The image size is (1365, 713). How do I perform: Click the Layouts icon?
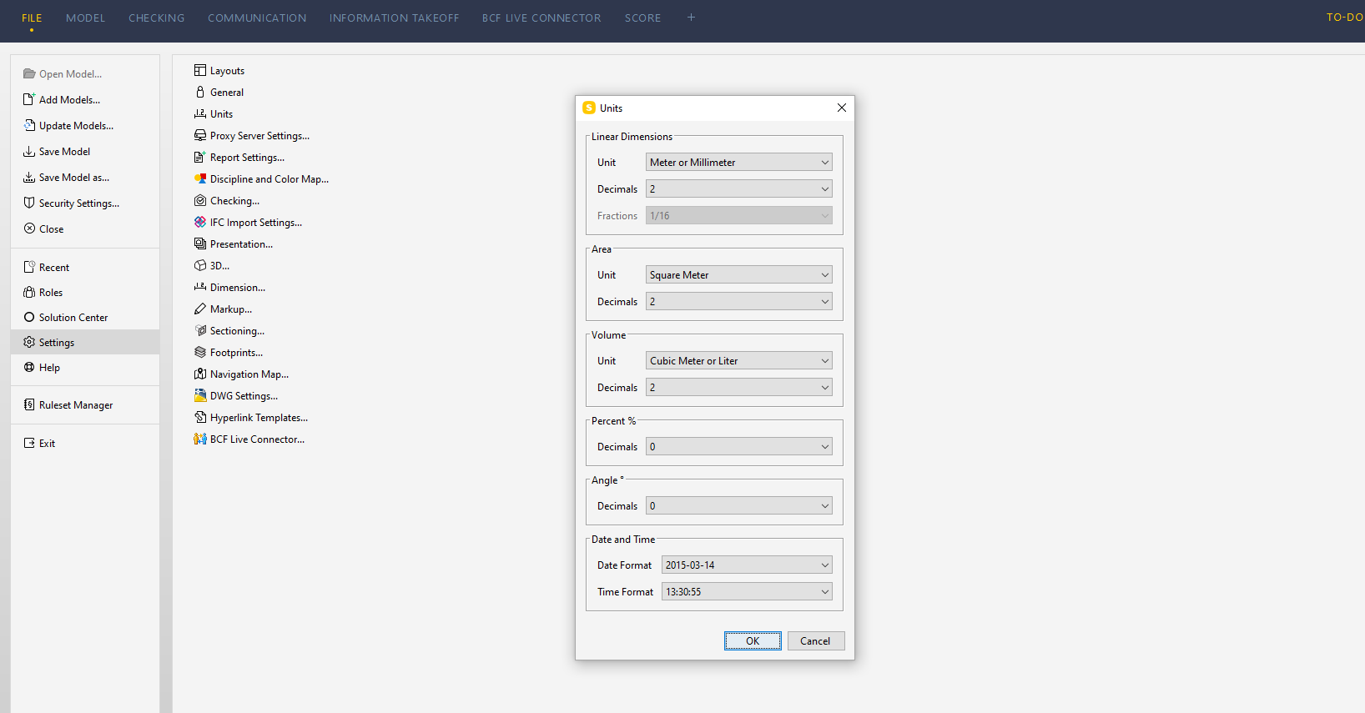(x=200, y=70)
